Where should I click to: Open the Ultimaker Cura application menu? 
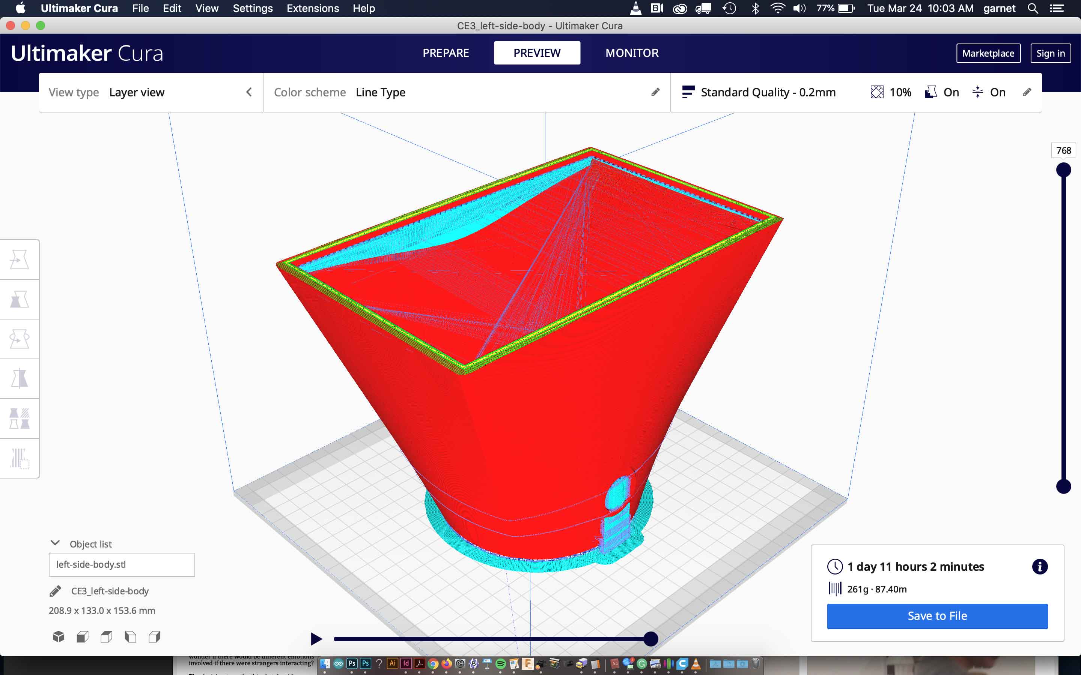pyautogui.click(x=79, y=8)
